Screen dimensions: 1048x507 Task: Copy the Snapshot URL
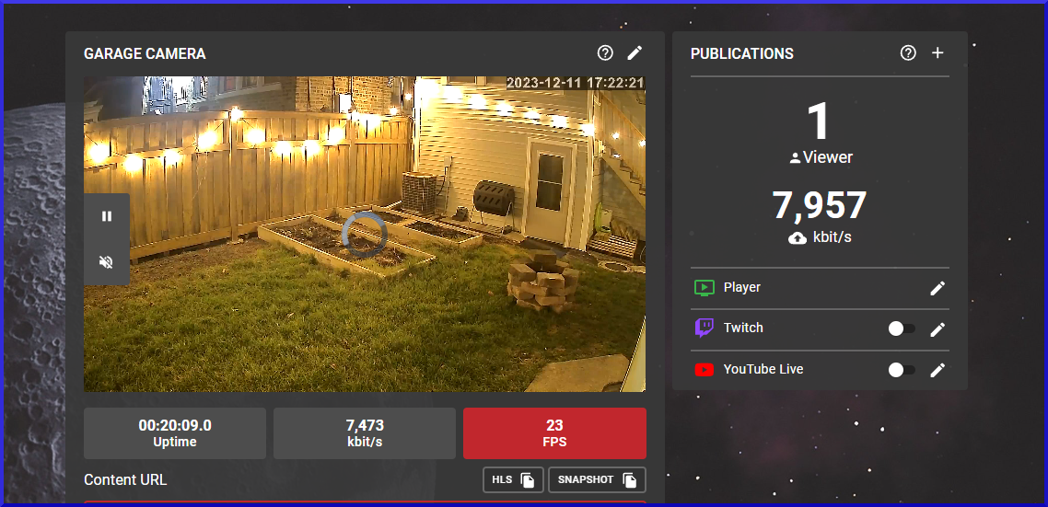pos(597,480)
